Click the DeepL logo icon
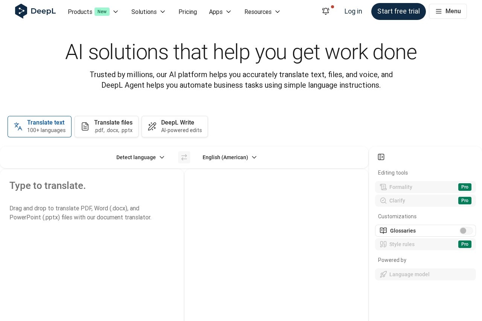482x321 pixels. [x=21, y=11]
